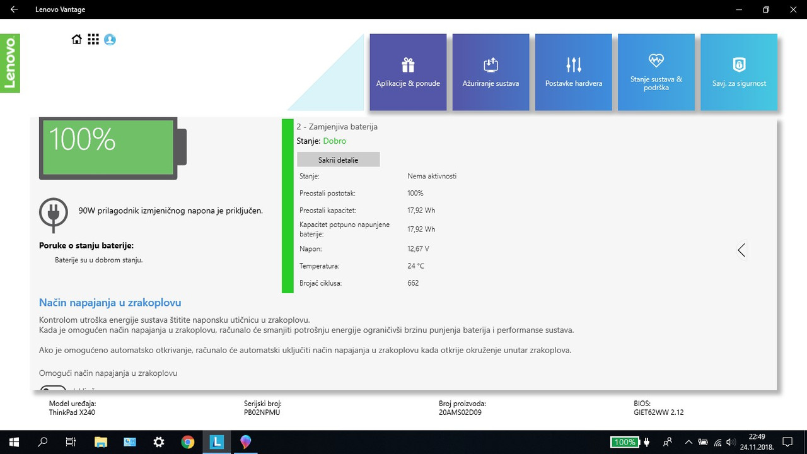Image resolution: width=807 pixels, height=454 pixels.
Task: Open taskbar search magnifier
Action: (43, 442)
